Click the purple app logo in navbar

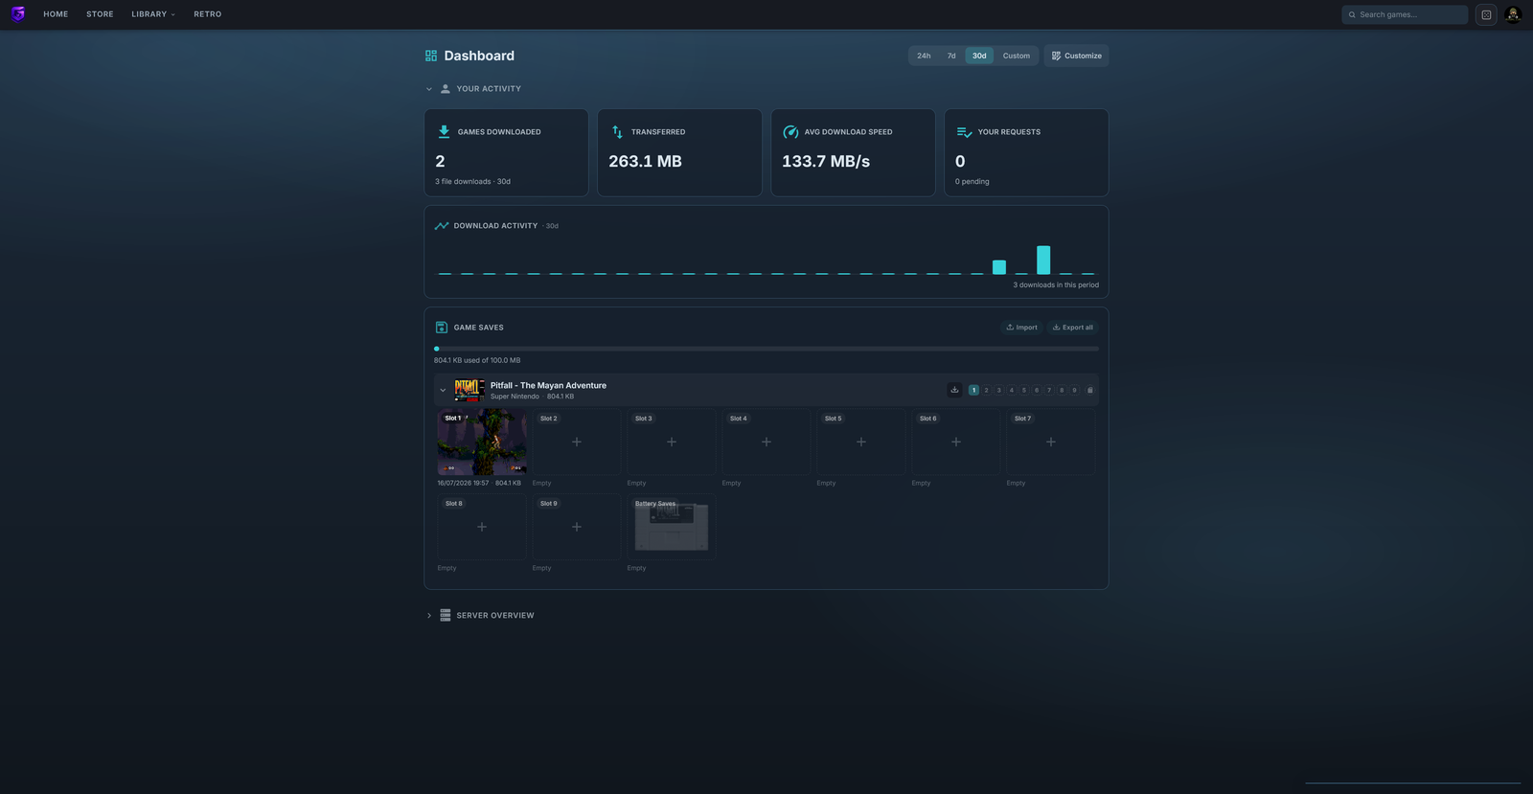pos(17,14)
